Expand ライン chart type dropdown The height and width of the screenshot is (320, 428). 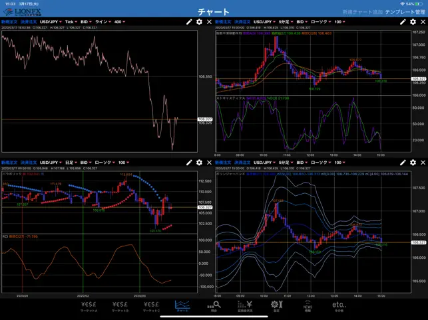[x=103, y=22]
